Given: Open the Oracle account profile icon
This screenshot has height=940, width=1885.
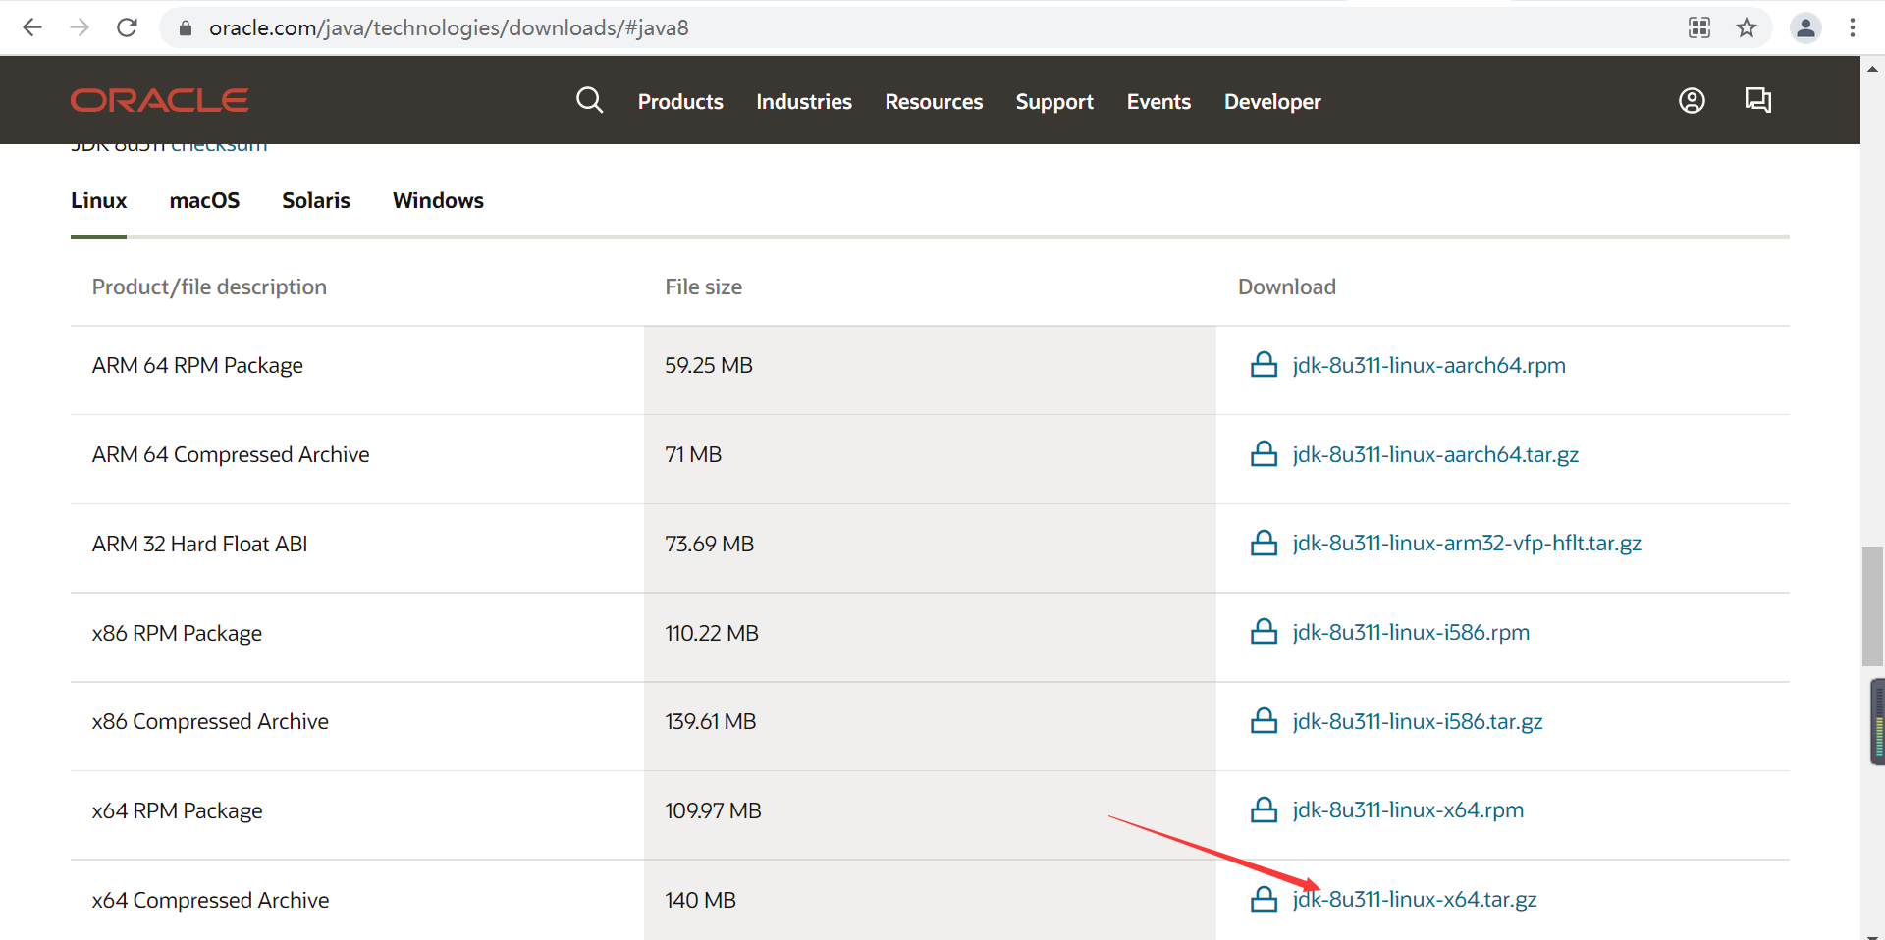Looking at the screenshot, I should coord(1692,100).
